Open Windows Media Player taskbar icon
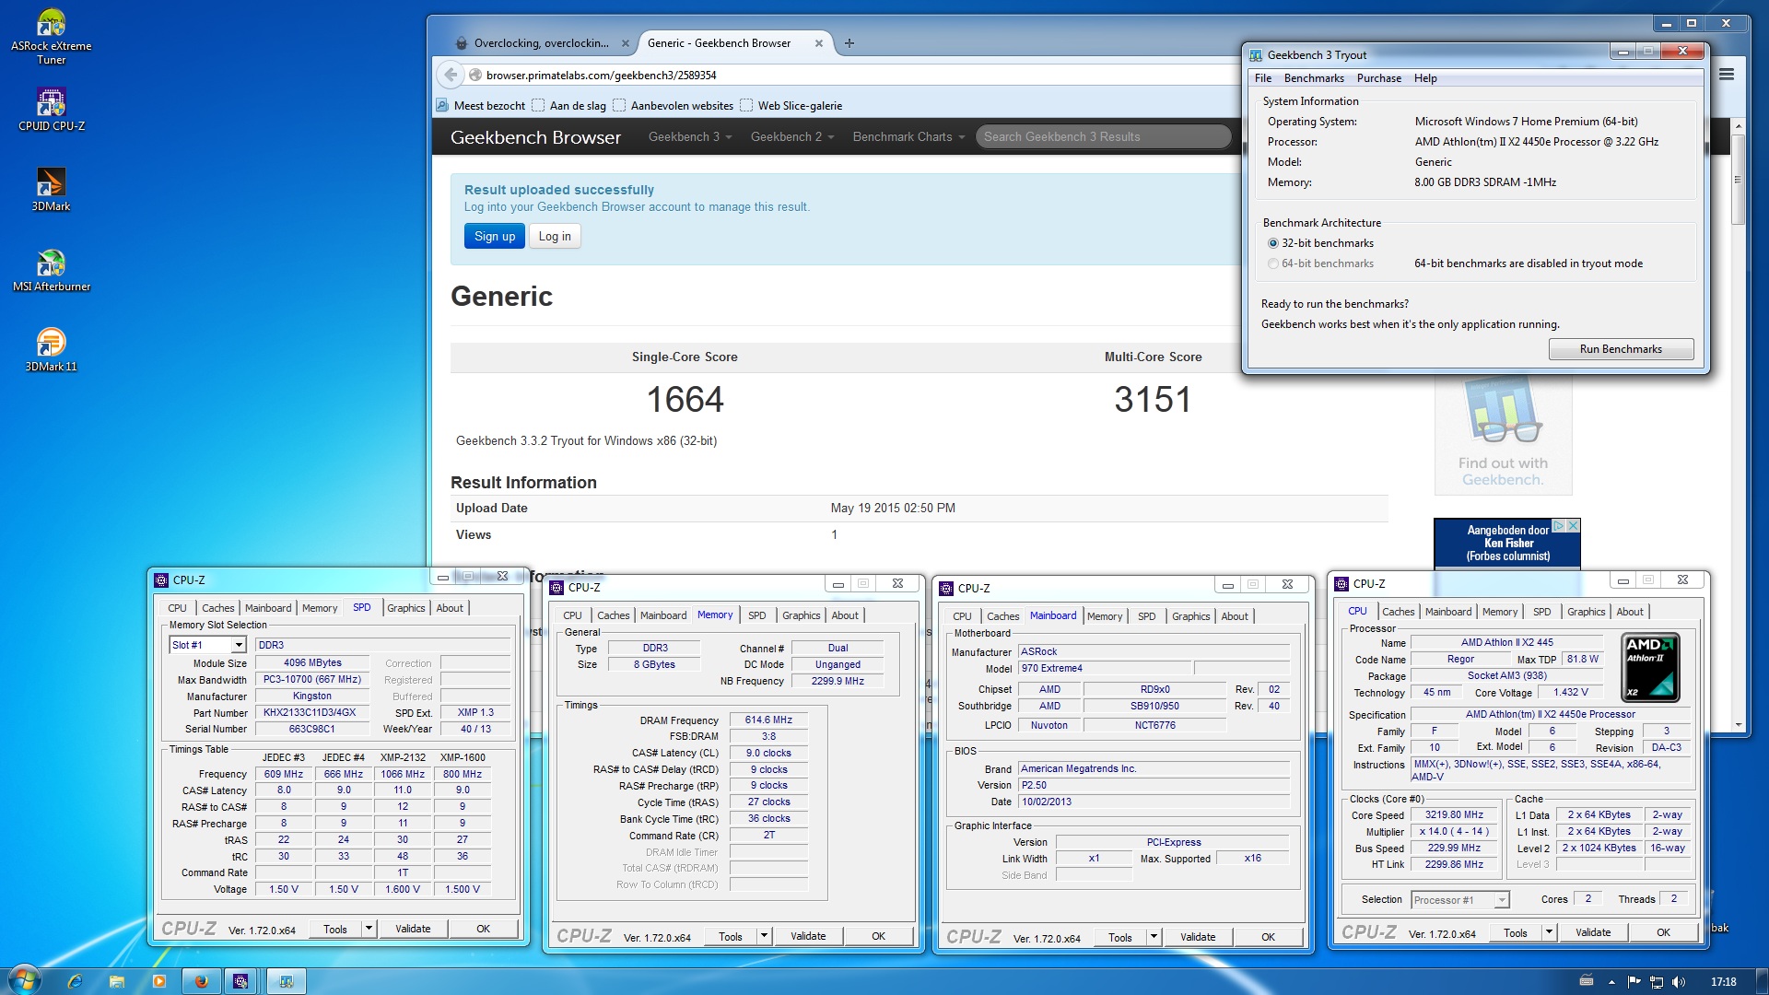This screenshot has width=1769, height=995. [x=159, y=981]
